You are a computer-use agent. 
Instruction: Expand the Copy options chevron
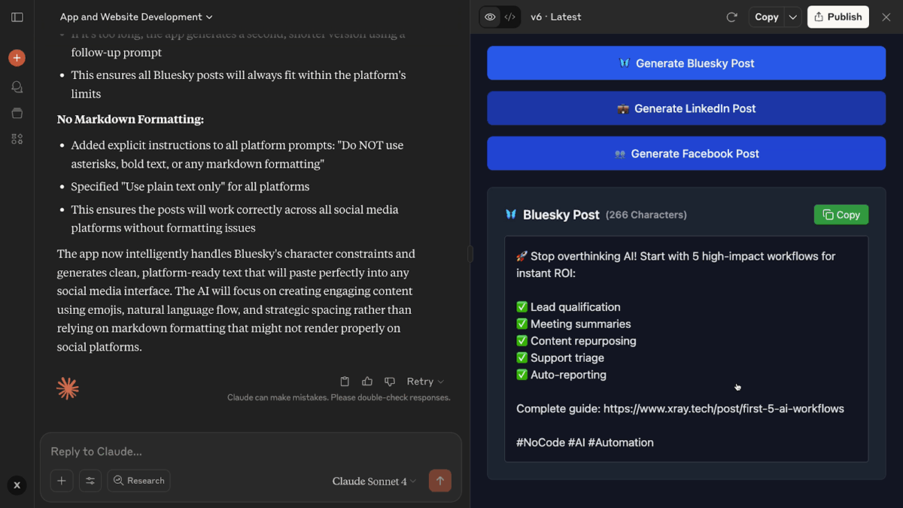(793, 17)
